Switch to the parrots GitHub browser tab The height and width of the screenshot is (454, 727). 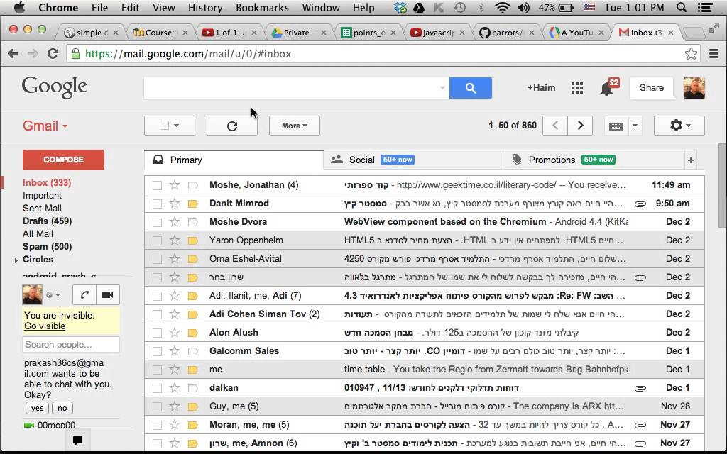[x=506, y=33]
